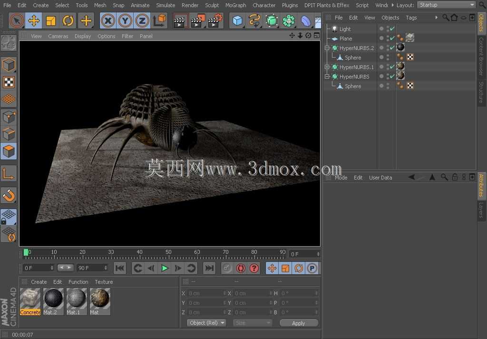Toggle autokeying button
The width and height of the screenshot is (487, 339).
(x=241, y=268)
